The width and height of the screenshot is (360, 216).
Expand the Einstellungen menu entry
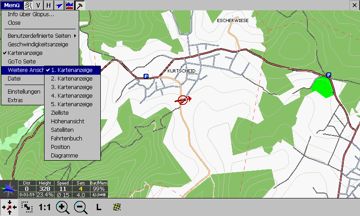(x=23, y=91)
